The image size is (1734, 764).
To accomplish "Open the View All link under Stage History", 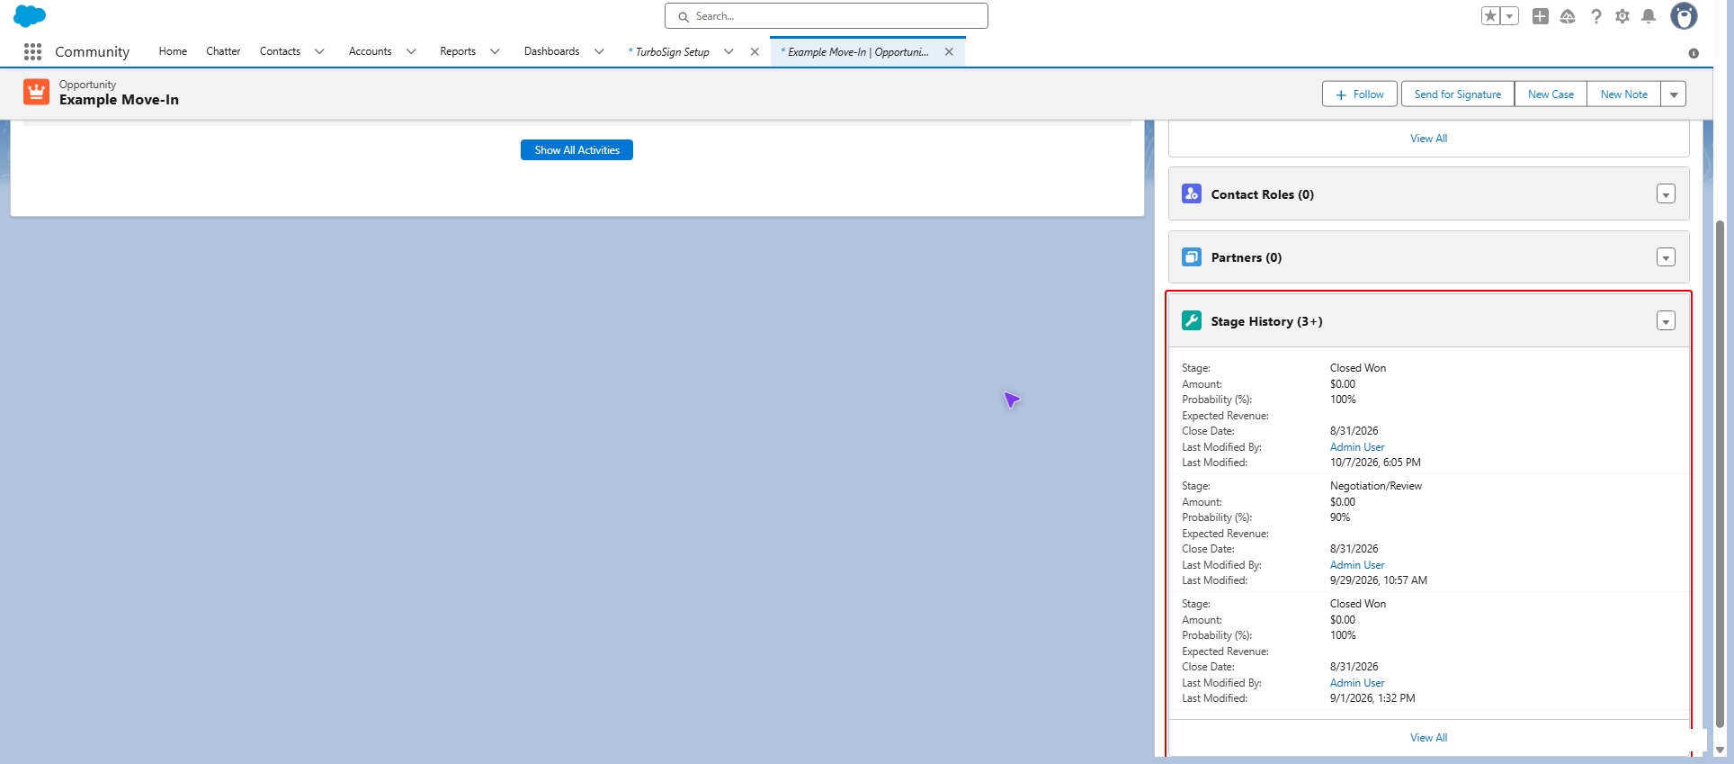I will tap(1429, 738).
